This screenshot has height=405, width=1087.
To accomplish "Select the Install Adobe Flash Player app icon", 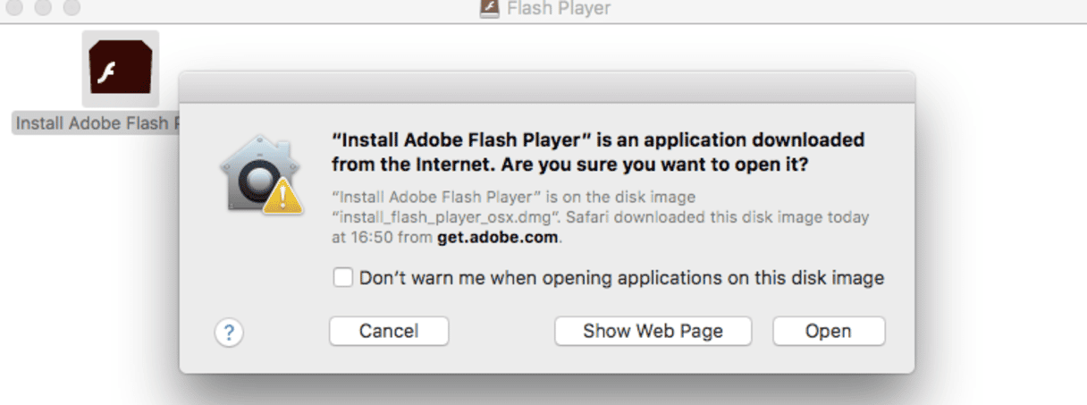I will [x=121, y=69].
